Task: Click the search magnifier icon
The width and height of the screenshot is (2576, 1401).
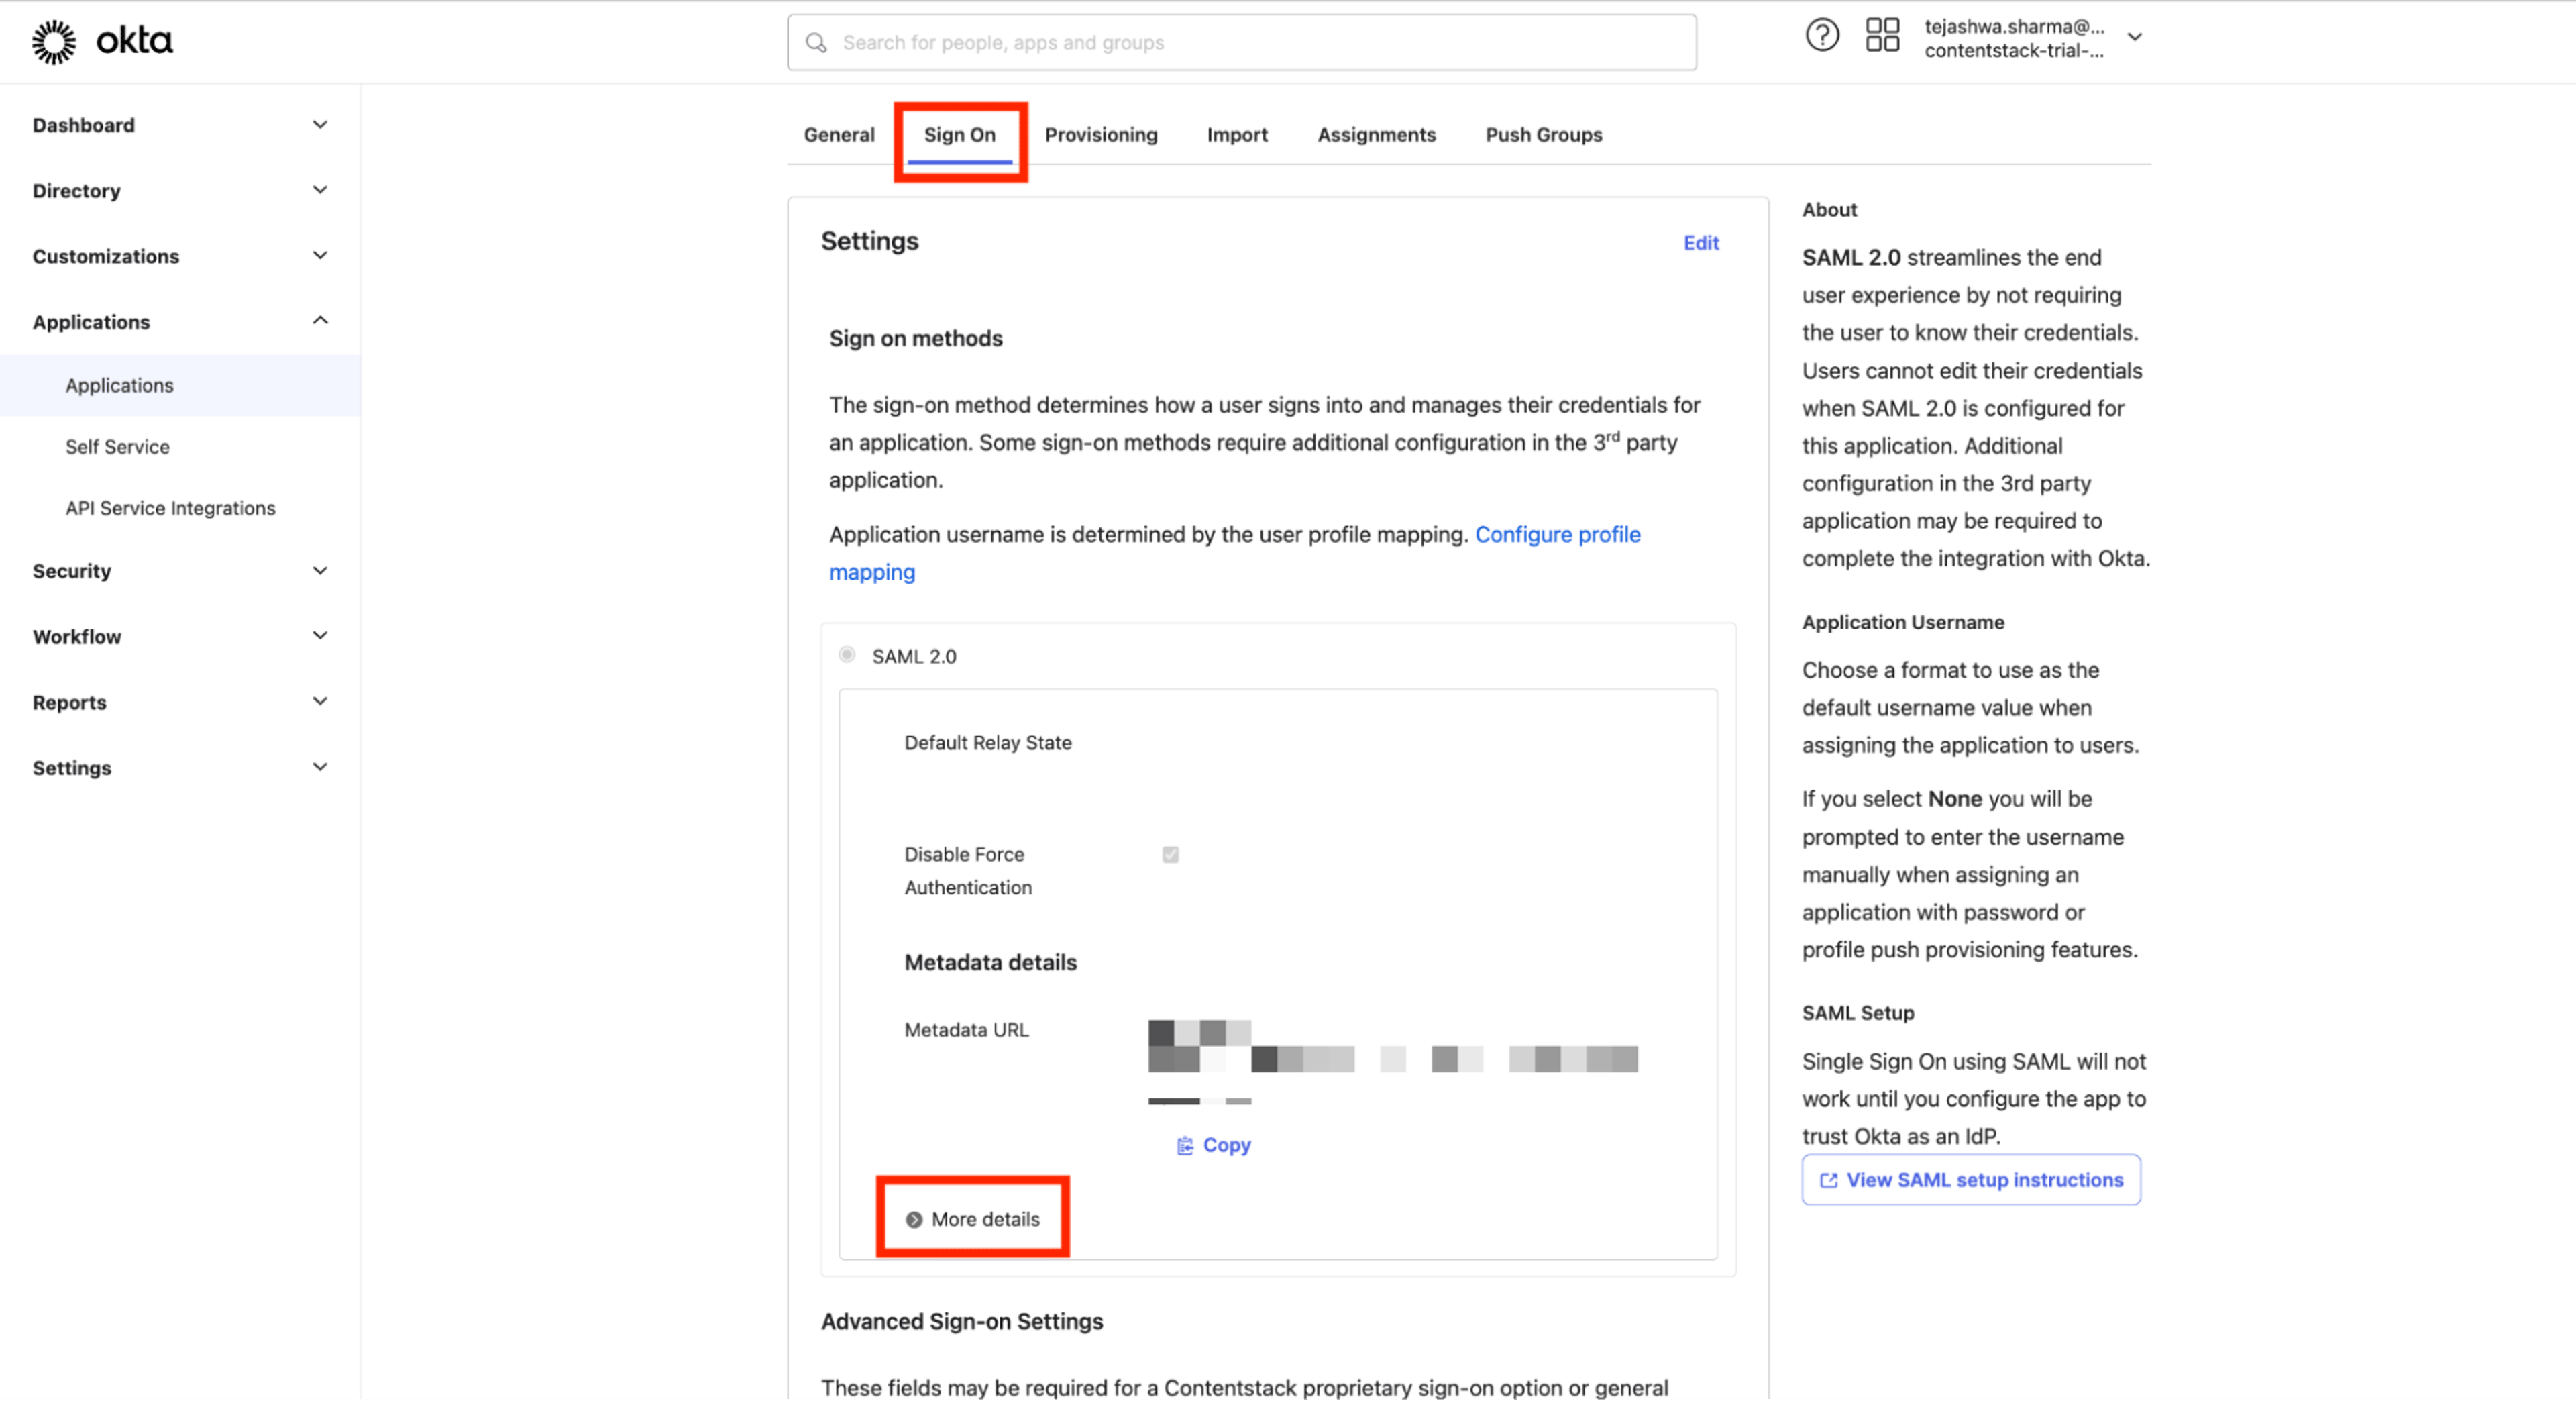Action: point(816,43)
